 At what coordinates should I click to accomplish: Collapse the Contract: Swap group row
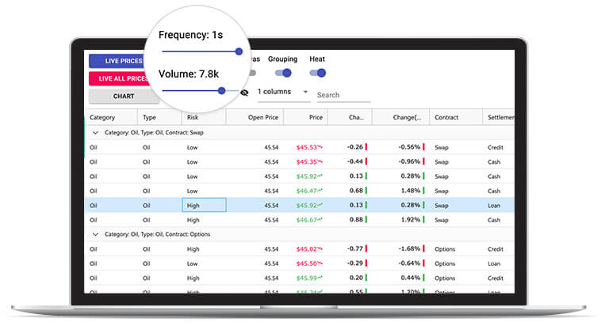(x=96, y=132)
